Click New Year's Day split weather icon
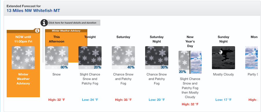Viewport: 261px width, 112px height. pos(190,62)
